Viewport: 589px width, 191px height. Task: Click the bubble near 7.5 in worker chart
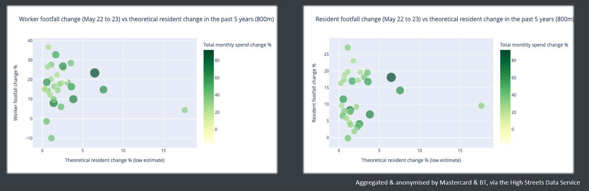(103, 90)
